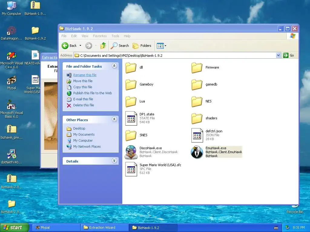This screenshot has width=310, height=232.
Task: Toggle the Folders pane
Action: pyautogui.click(x=142, y=46)
